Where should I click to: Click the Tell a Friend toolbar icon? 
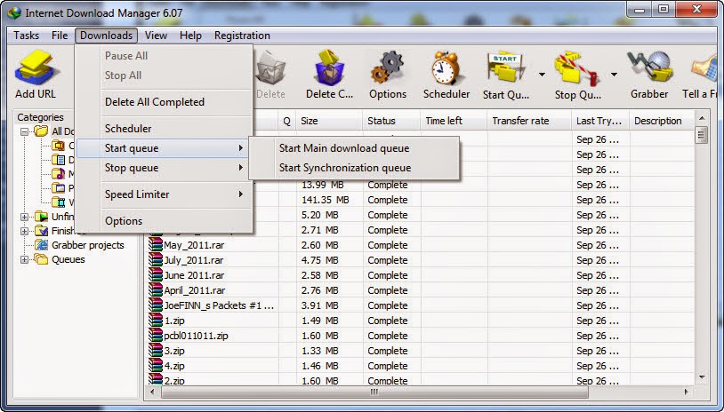click(706, 67)
